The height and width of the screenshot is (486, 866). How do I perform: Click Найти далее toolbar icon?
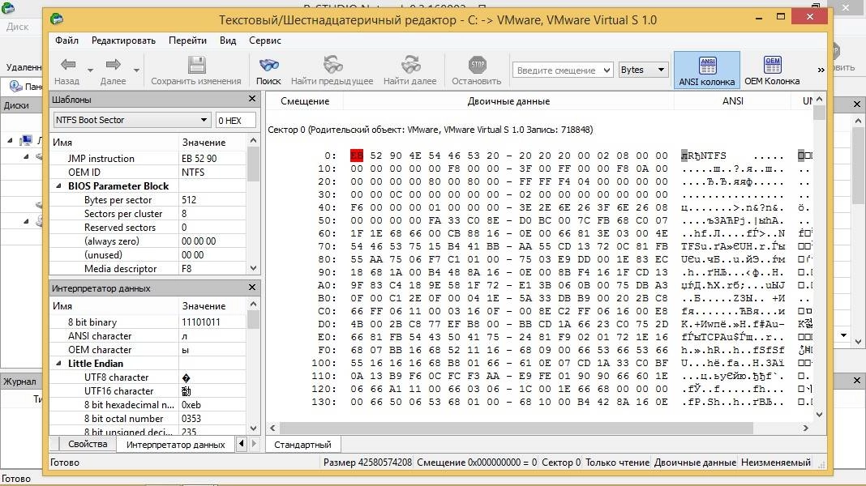point(410,65)
